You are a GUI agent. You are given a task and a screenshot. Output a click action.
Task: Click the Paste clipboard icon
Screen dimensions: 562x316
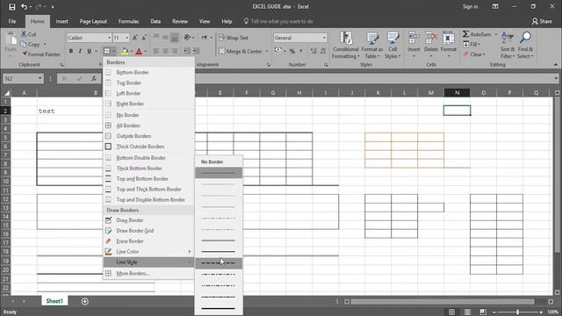(x=11, y=39)
